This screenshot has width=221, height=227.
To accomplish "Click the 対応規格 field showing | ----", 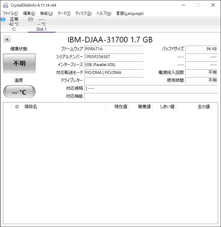I will pyautogui.click(x=151, y=88).
